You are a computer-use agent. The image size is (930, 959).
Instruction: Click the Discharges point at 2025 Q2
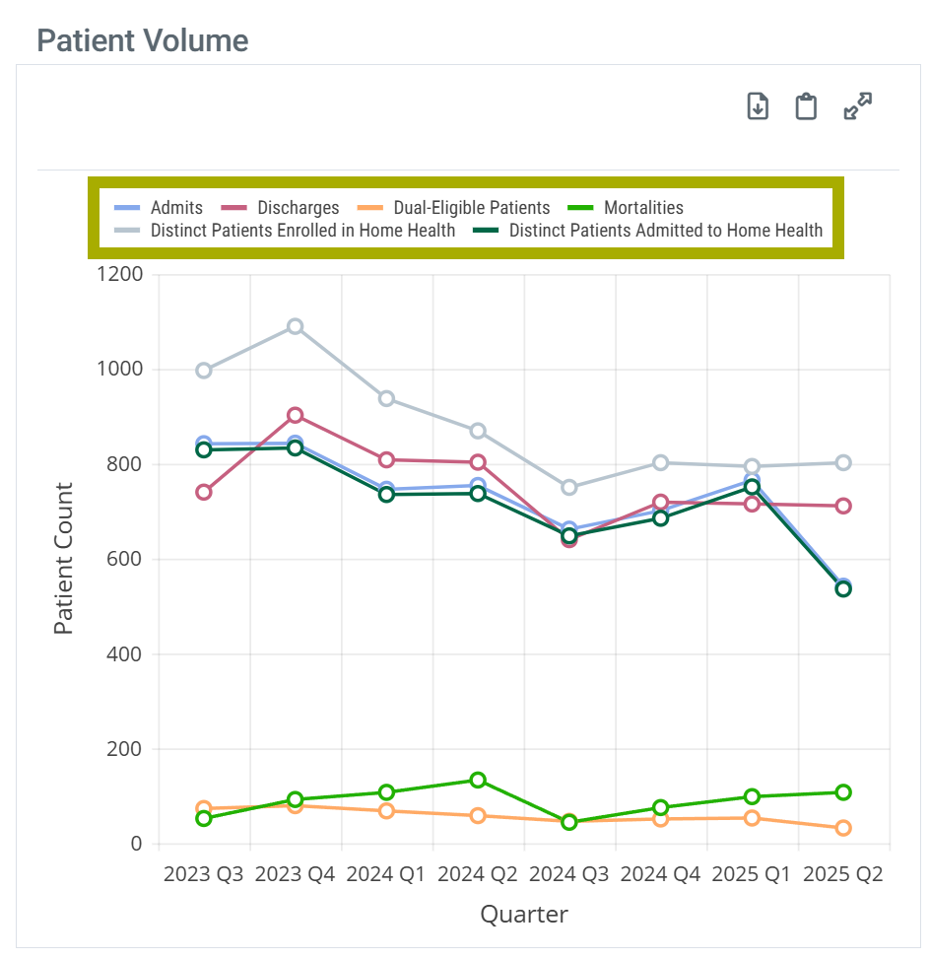pyautogui.click(x=843, y=506)
